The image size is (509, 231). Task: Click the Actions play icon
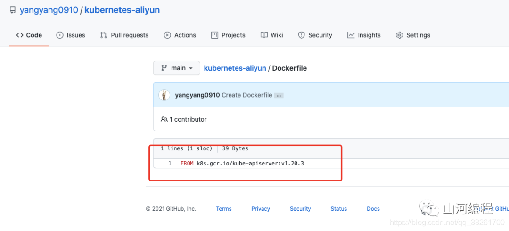[x=167, y=35]
